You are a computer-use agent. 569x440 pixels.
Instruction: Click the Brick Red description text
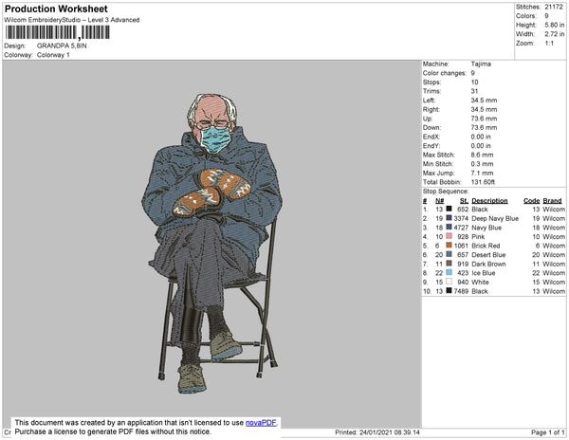click(x=486, y=246)
